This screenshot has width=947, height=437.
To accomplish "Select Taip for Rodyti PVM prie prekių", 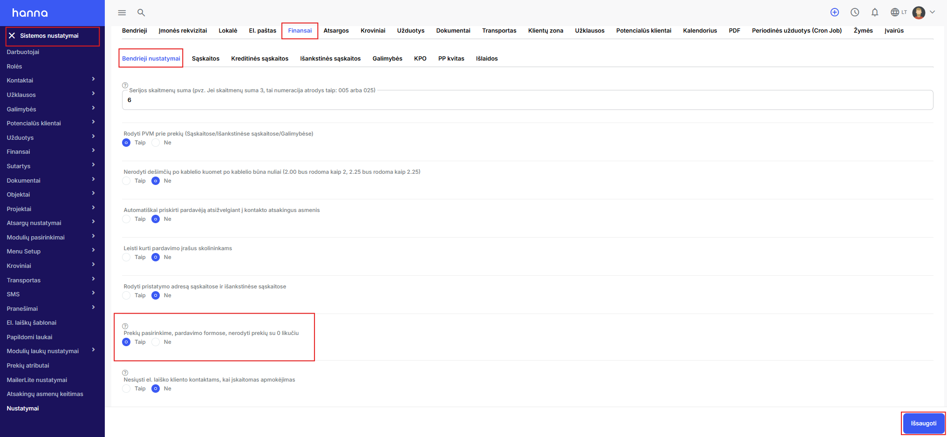I will (126, 143).
